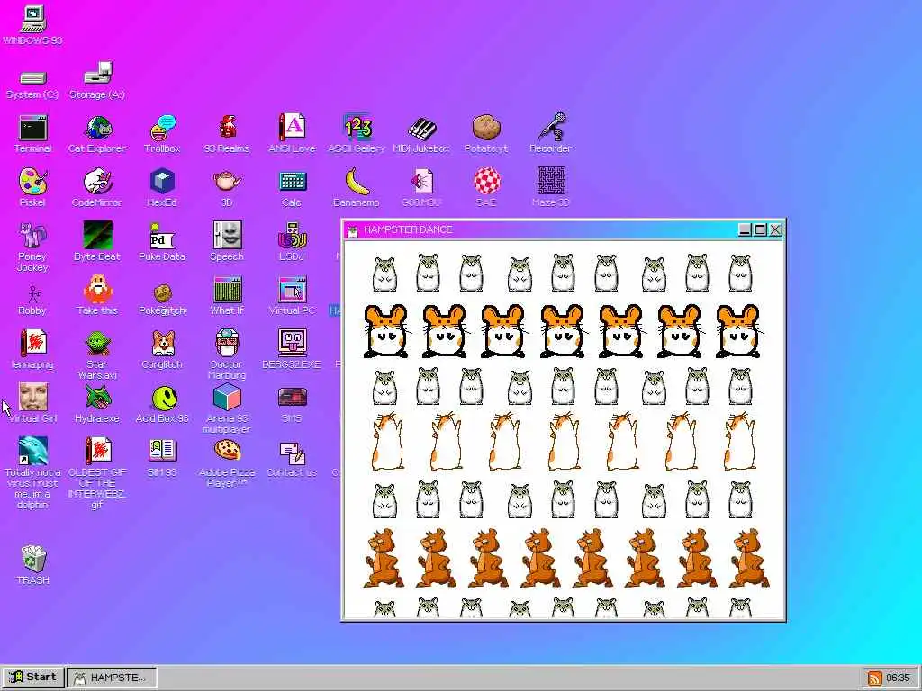Open the Pokeglitch icon
922x691 pixels.
(163, 292)
